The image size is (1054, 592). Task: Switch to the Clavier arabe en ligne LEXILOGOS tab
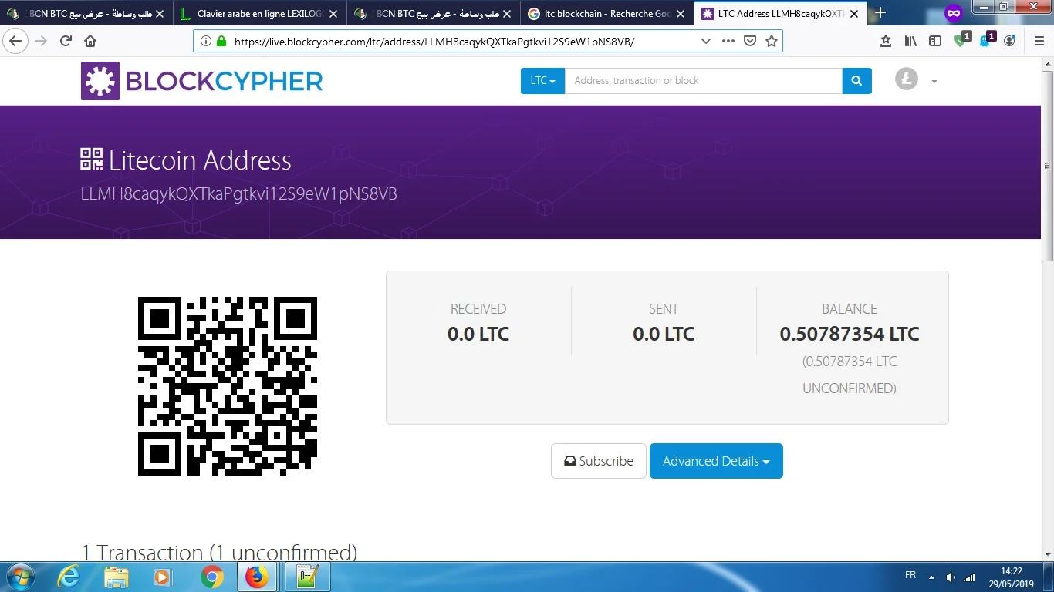pos(259,14)
